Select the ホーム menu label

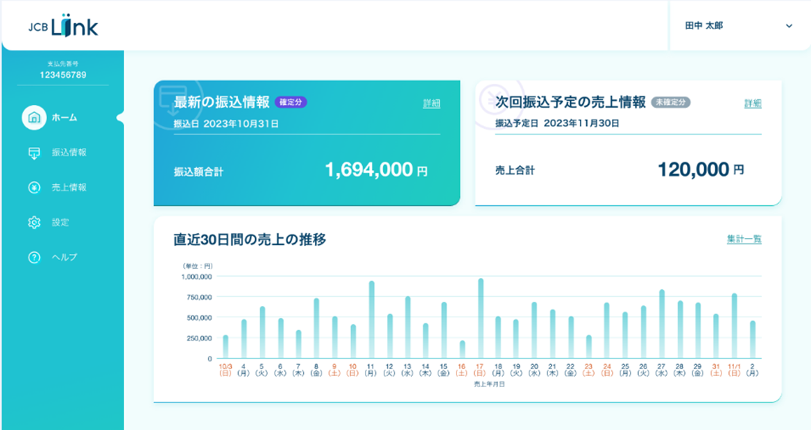64,118
